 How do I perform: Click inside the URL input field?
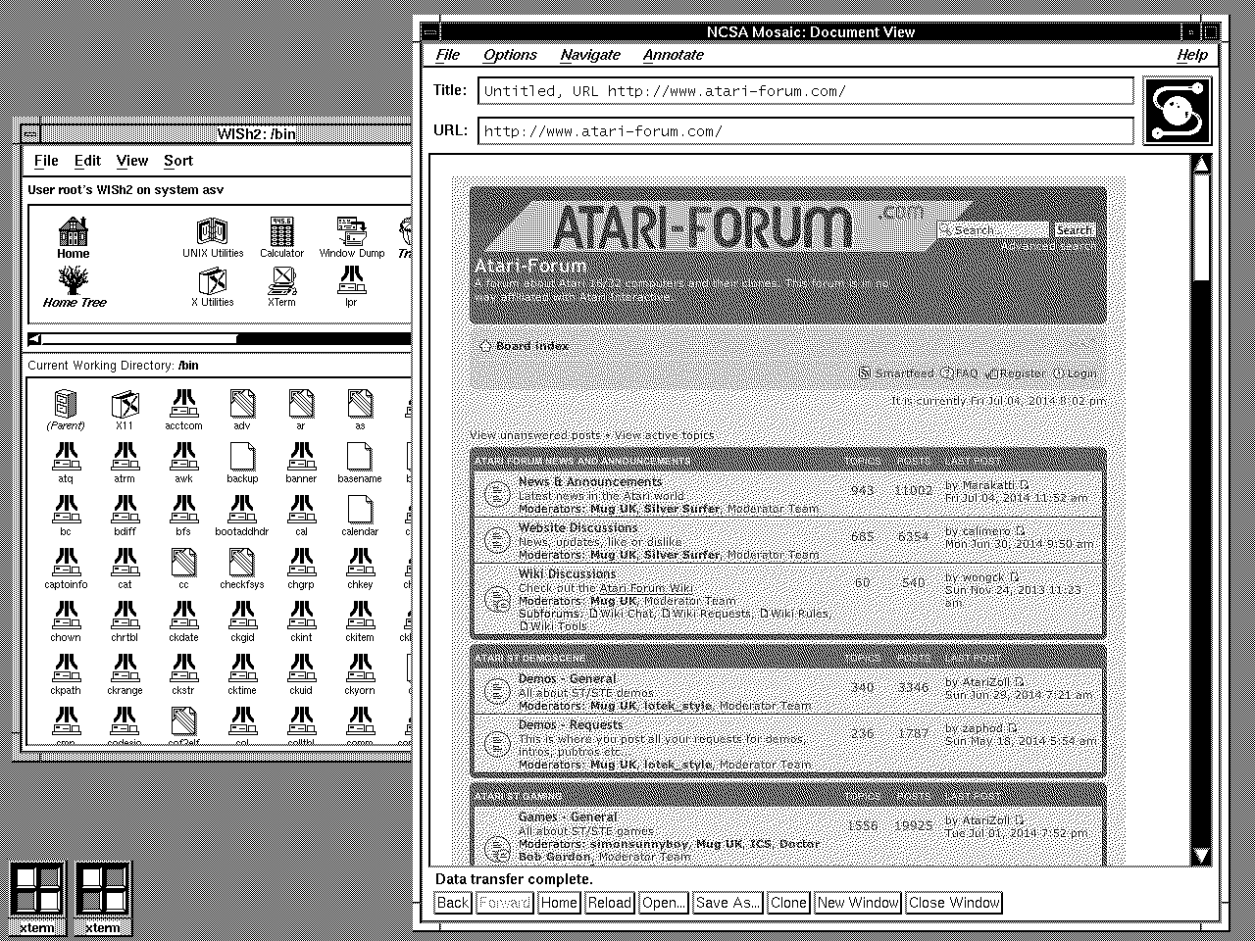coord(784,130)
